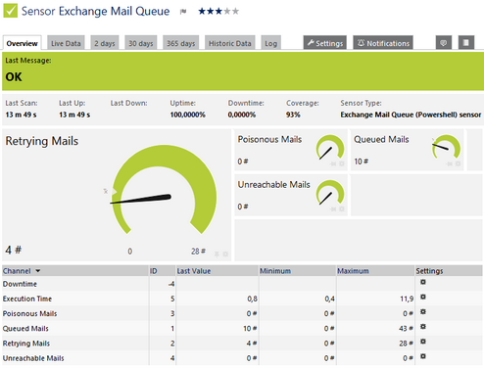484x368 pixels.
Task: Open the Notifications tab with bell icon
Action: click(383, 43)
